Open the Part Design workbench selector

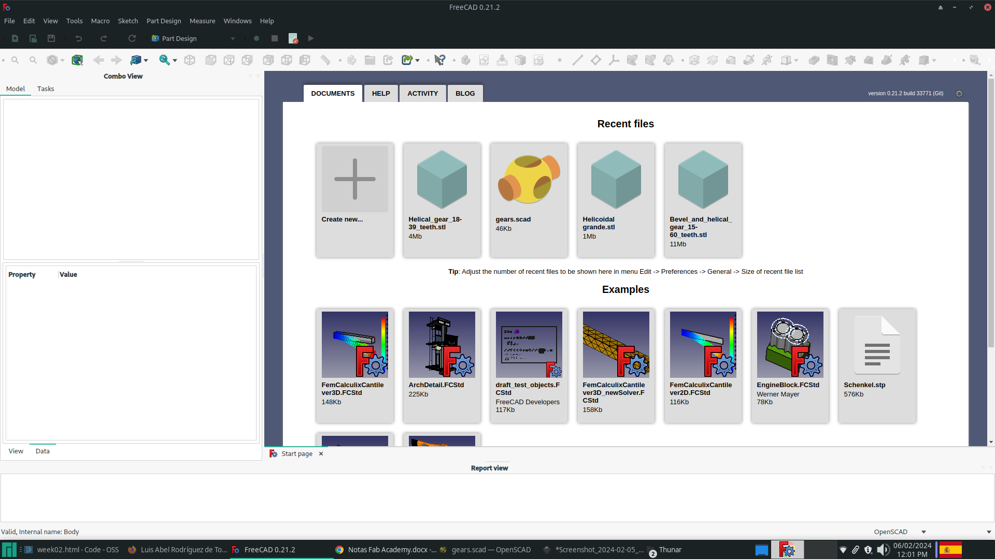point(193,38)
